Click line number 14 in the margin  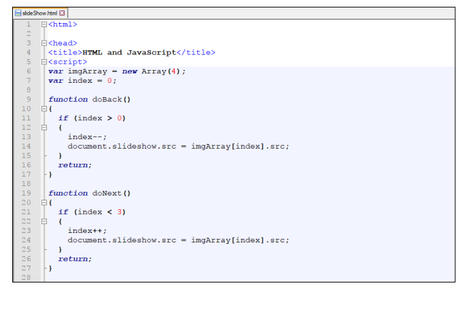pyautogui.click(x=26, y=146)
